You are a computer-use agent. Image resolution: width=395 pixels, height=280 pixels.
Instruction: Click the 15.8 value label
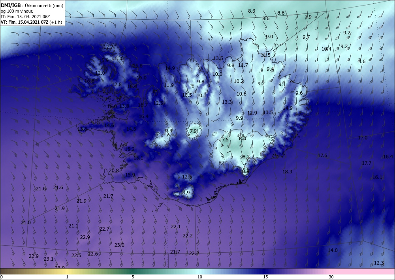137,66
